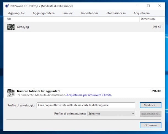The height and width of the screenshot is (134, 168).
Task: Click the file summary icon beside total count
Action: click(11, 93)
